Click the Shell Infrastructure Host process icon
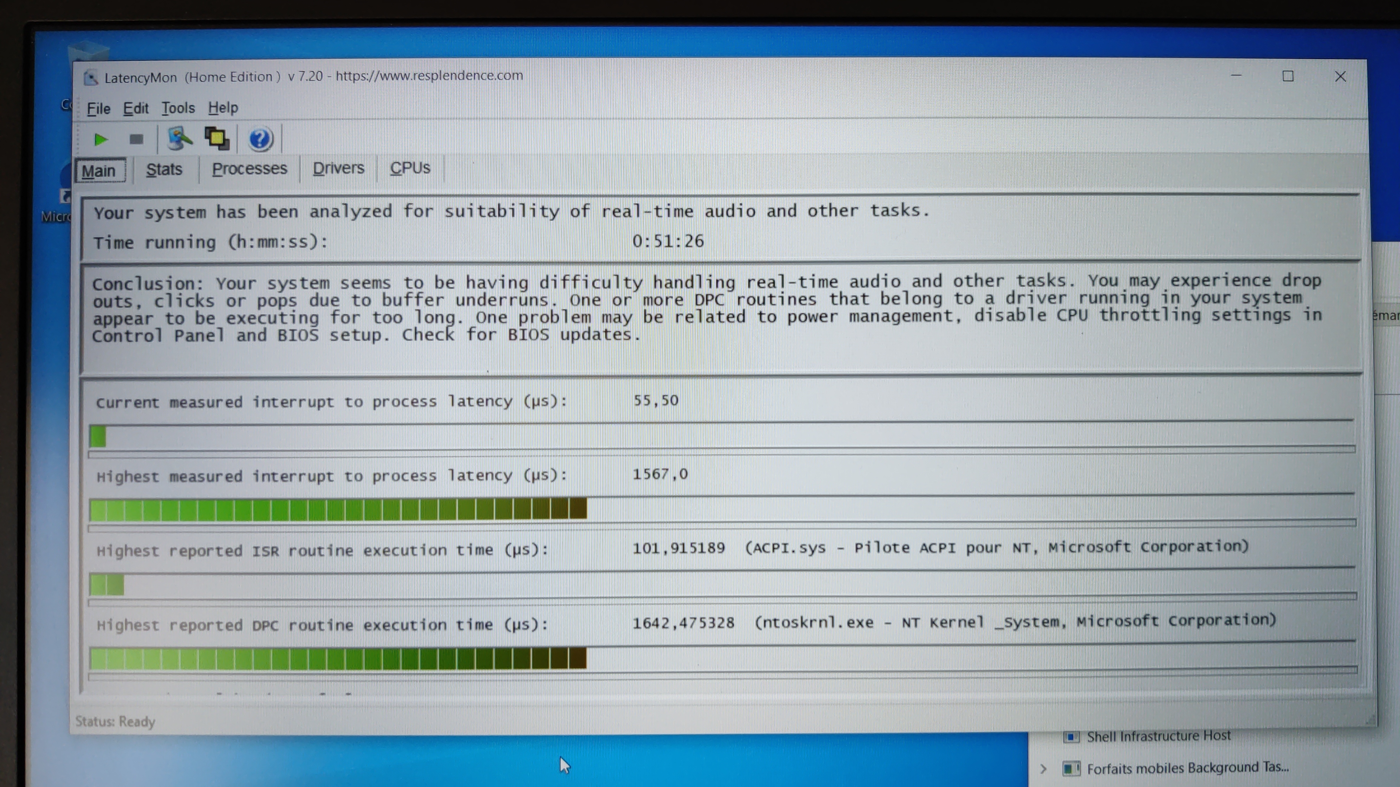 [1070, 736]
